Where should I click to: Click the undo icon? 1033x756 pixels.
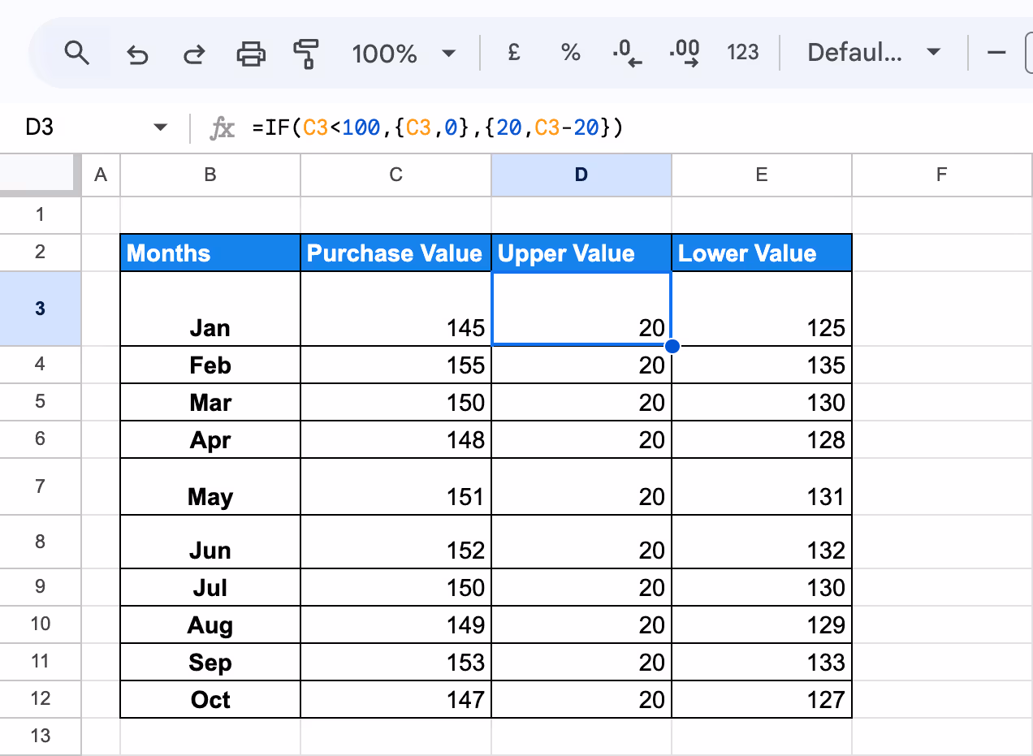point(136,54)
